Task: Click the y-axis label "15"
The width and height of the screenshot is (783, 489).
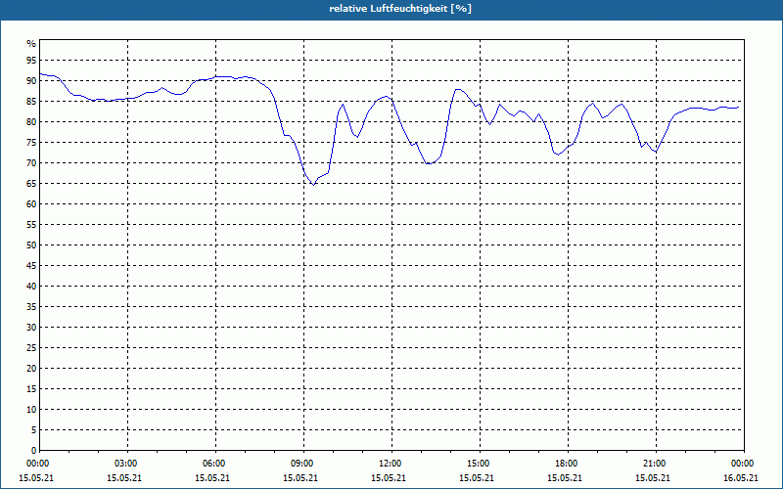Action: point(31,388)
